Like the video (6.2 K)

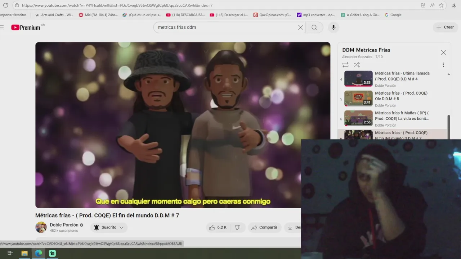(218, 227)
